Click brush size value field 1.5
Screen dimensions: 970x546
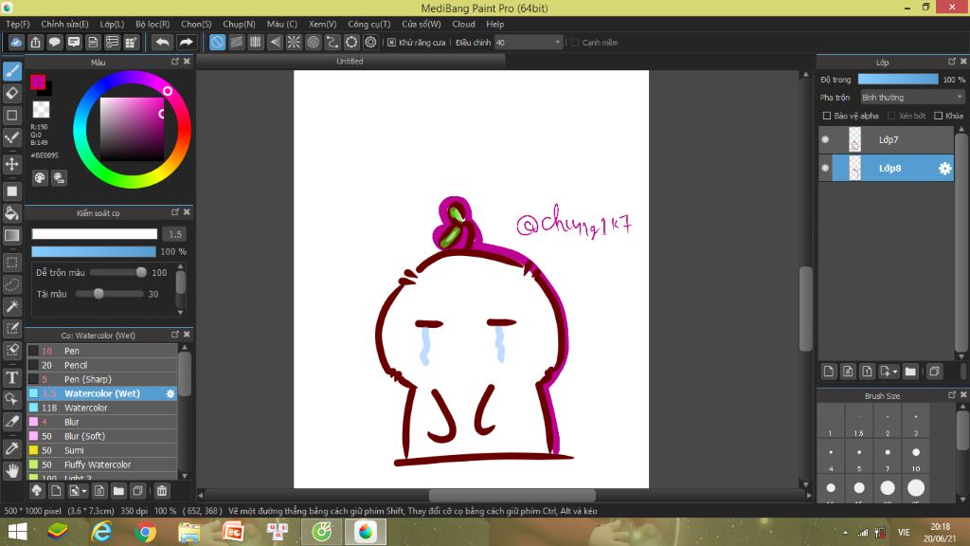click(175, 234)
